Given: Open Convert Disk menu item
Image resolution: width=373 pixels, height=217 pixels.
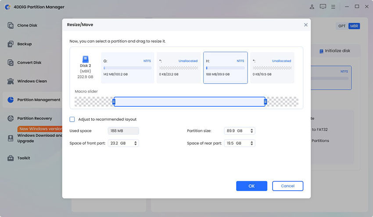Looking at the screenshot, I should coord(29,63).
